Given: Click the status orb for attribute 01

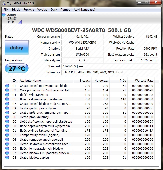Looking at the screenshot, I should tap(7, 86).
